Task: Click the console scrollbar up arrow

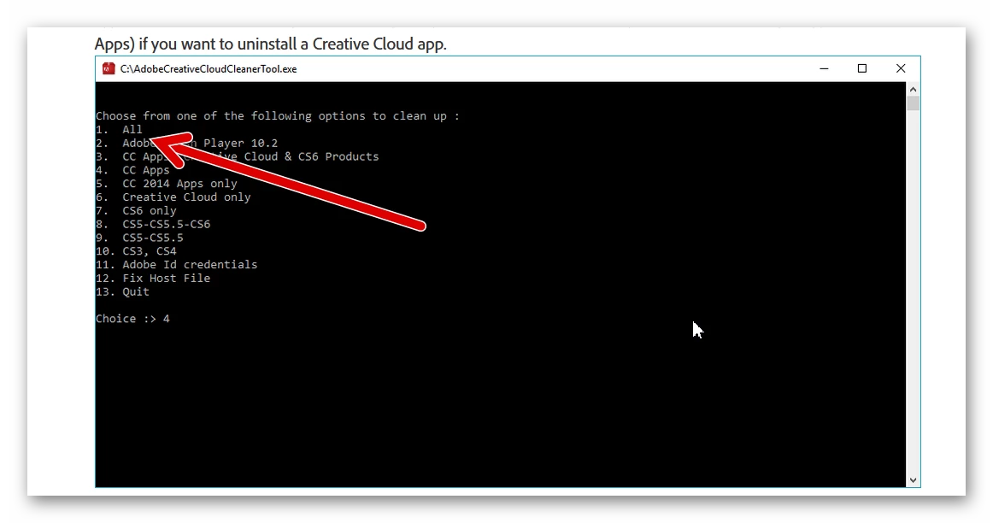Action: click(913, 89)
